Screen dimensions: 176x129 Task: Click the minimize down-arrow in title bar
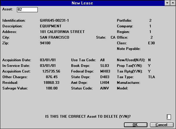[x=167, y=3]
